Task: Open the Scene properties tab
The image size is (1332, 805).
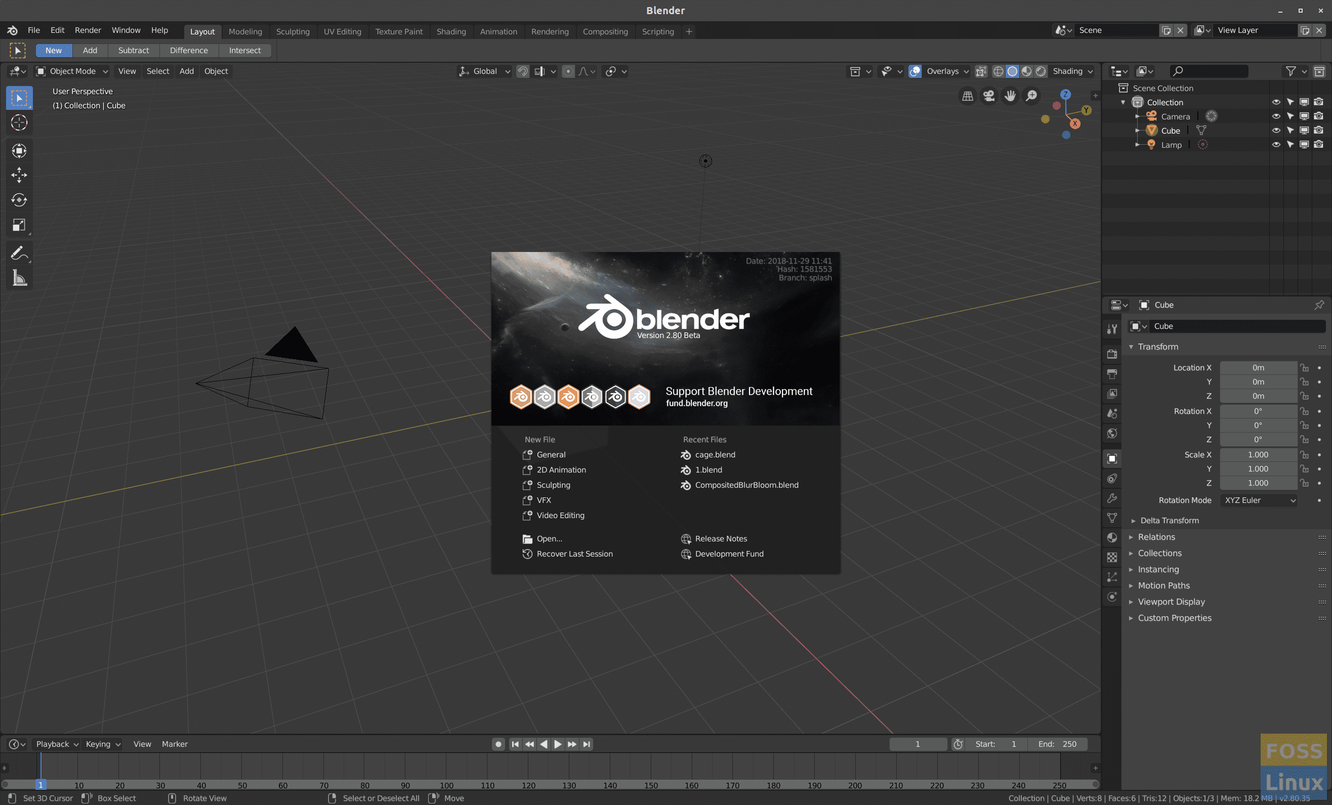Action: click(x=1112, y=413)
